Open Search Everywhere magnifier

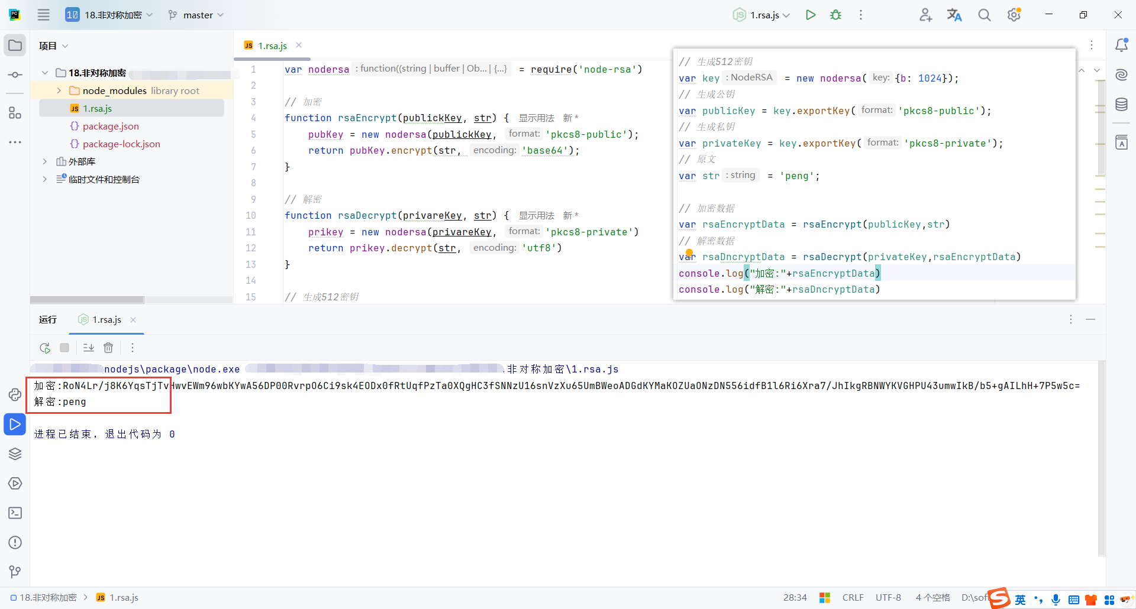[x=984, y=15]
